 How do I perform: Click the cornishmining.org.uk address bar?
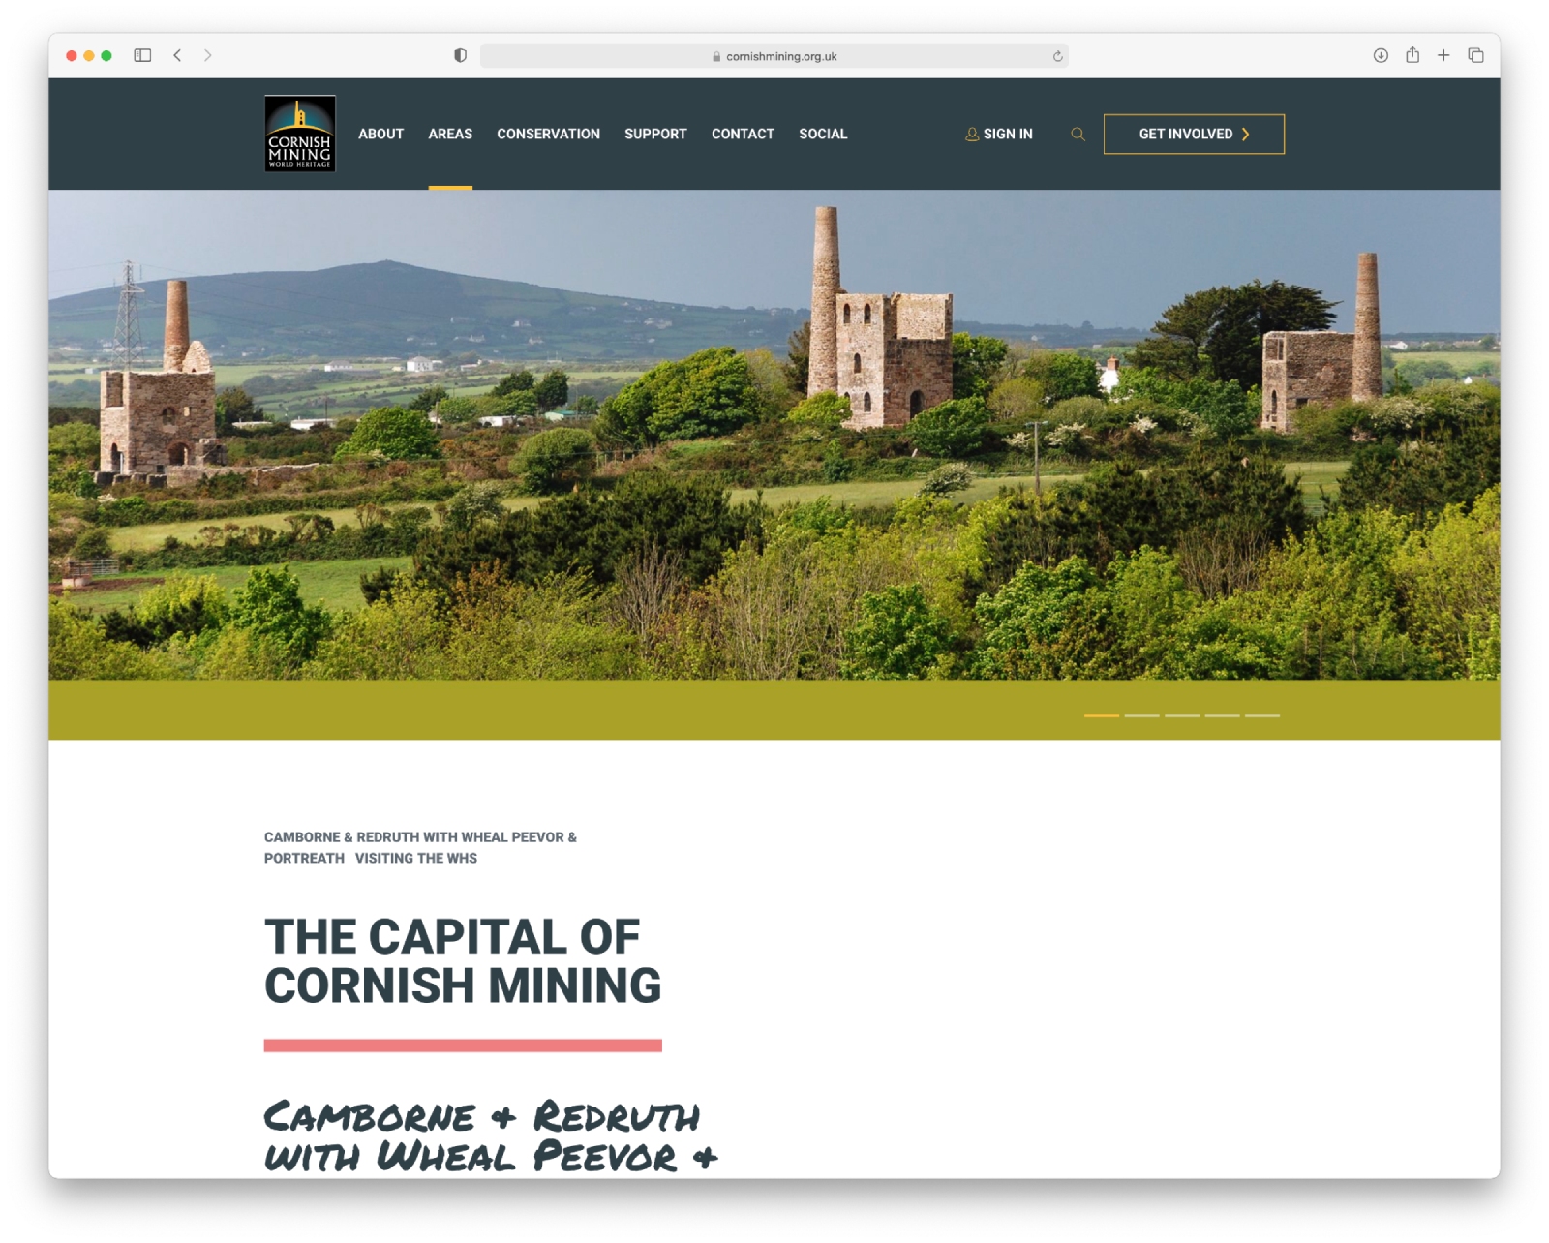click(774, 56)
